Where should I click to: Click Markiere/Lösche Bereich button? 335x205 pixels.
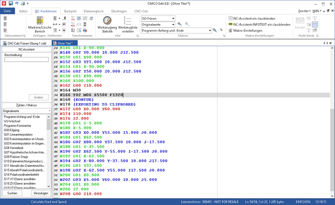40,25
